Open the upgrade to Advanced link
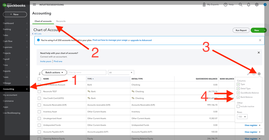The width and height of the screenshot is (269, 140). pos(141,40)
